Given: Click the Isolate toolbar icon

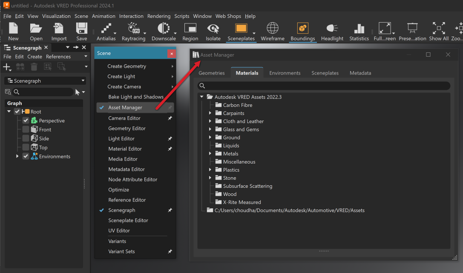Looking at the screenshot, I should point(213,32).
